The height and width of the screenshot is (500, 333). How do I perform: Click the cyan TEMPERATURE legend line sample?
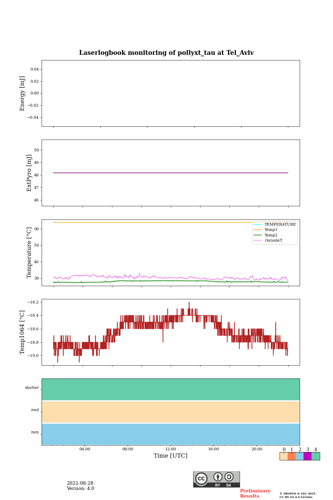(258, 224)
